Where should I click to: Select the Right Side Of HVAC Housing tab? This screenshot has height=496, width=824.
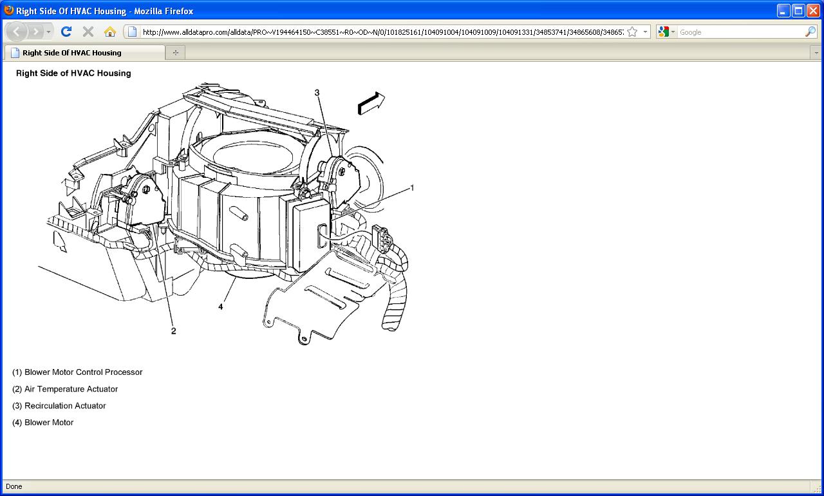[85, 53]
